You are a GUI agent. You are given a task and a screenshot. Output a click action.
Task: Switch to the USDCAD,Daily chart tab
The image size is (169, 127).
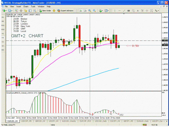pyautogui.click(x=101, y=121)
